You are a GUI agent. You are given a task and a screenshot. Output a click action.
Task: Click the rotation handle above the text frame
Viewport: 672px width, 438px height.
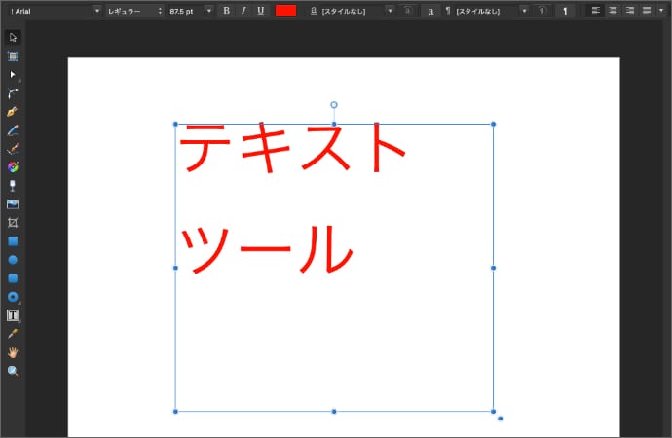(x=334, y=105)
